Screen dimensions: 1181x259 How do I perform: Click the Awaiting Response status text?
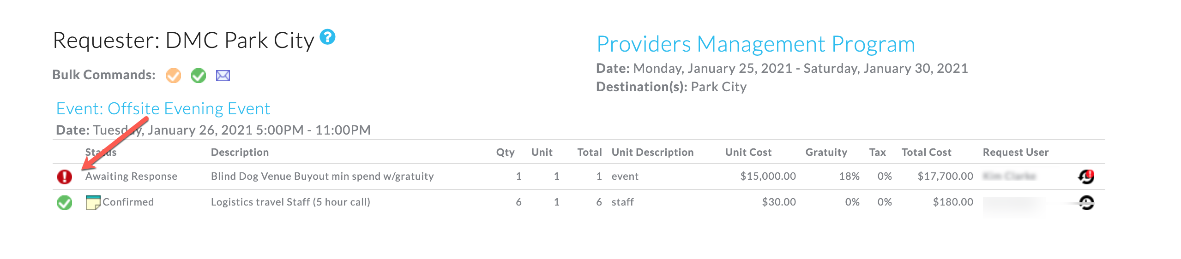(x=131, y=176)
